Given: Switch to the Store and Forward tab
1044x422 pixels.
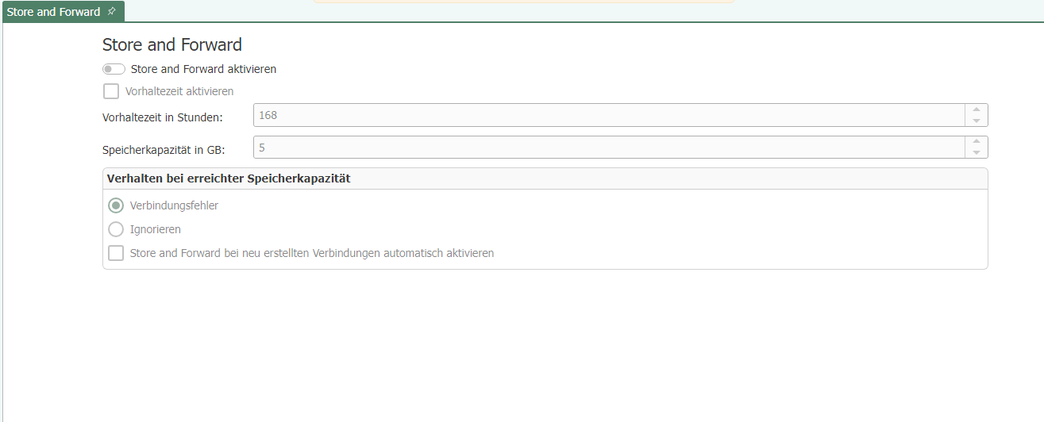Looking at the screenshot, I should [53, 12].
